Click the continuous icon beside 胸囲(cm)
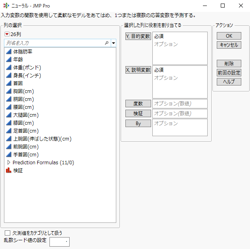This screenshot has width=250, height=249. pyautogui.click(x=9, y=91)
